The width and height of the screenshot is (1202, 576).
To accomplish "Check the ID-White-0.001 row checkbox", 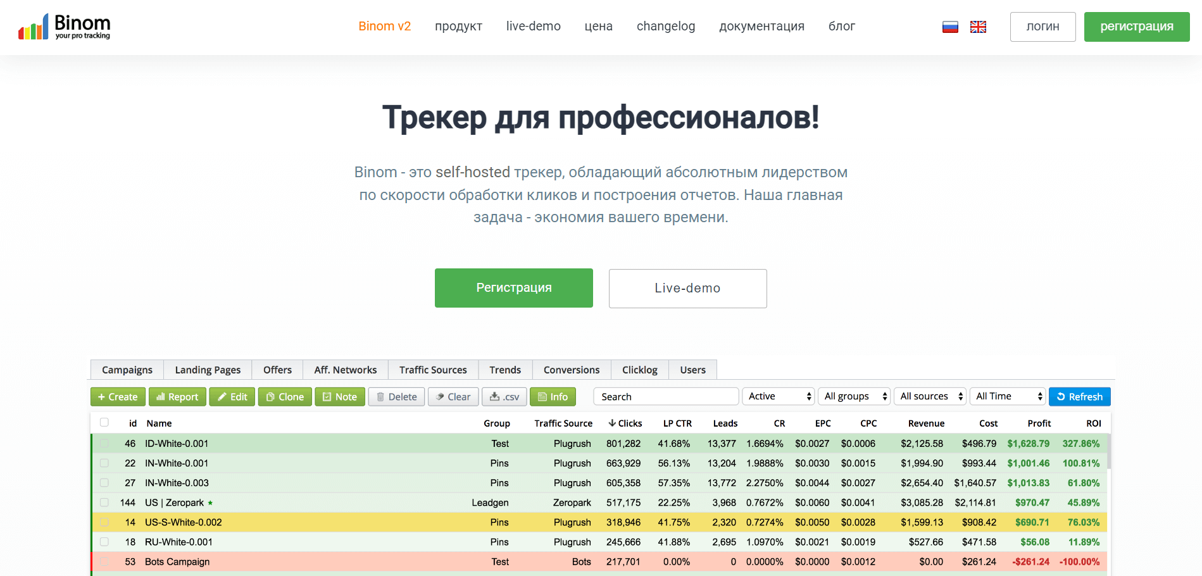I will point(104,444).
